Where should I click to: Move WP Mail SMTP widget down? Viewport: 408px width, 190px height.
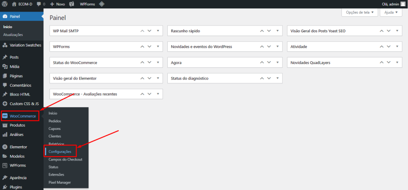click(149, 31)
